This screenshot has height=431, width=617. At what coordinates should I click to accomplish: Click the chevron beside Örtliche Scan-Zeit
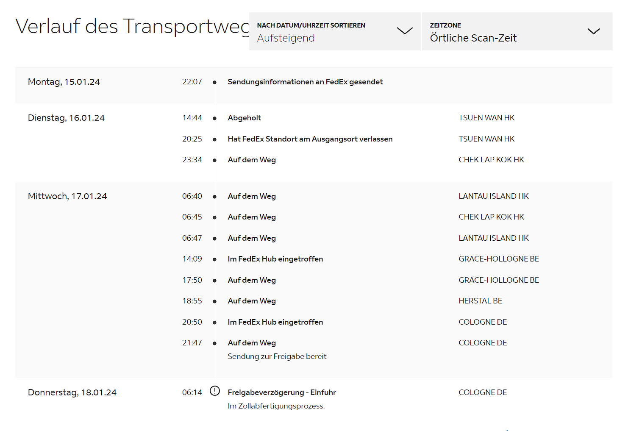pyautogui.click(x=593, y=31)
